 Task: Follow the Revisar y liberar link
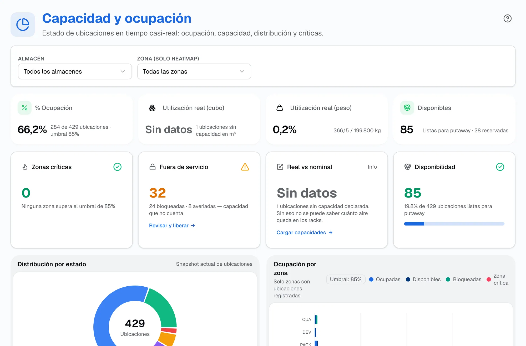[172, 225]
